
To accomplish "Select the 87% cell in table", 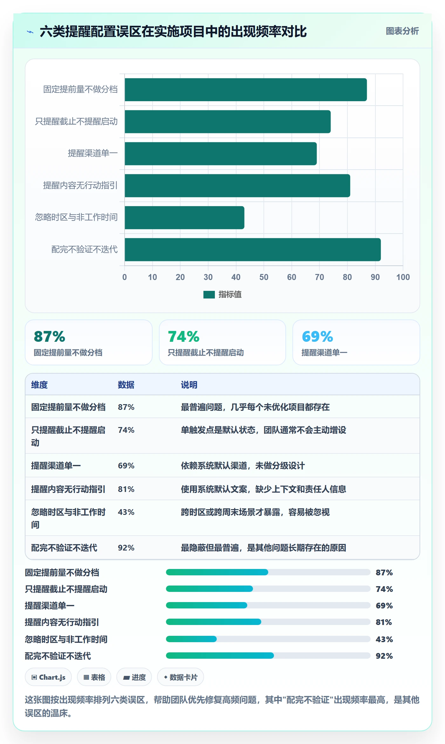I will point(126,407).
